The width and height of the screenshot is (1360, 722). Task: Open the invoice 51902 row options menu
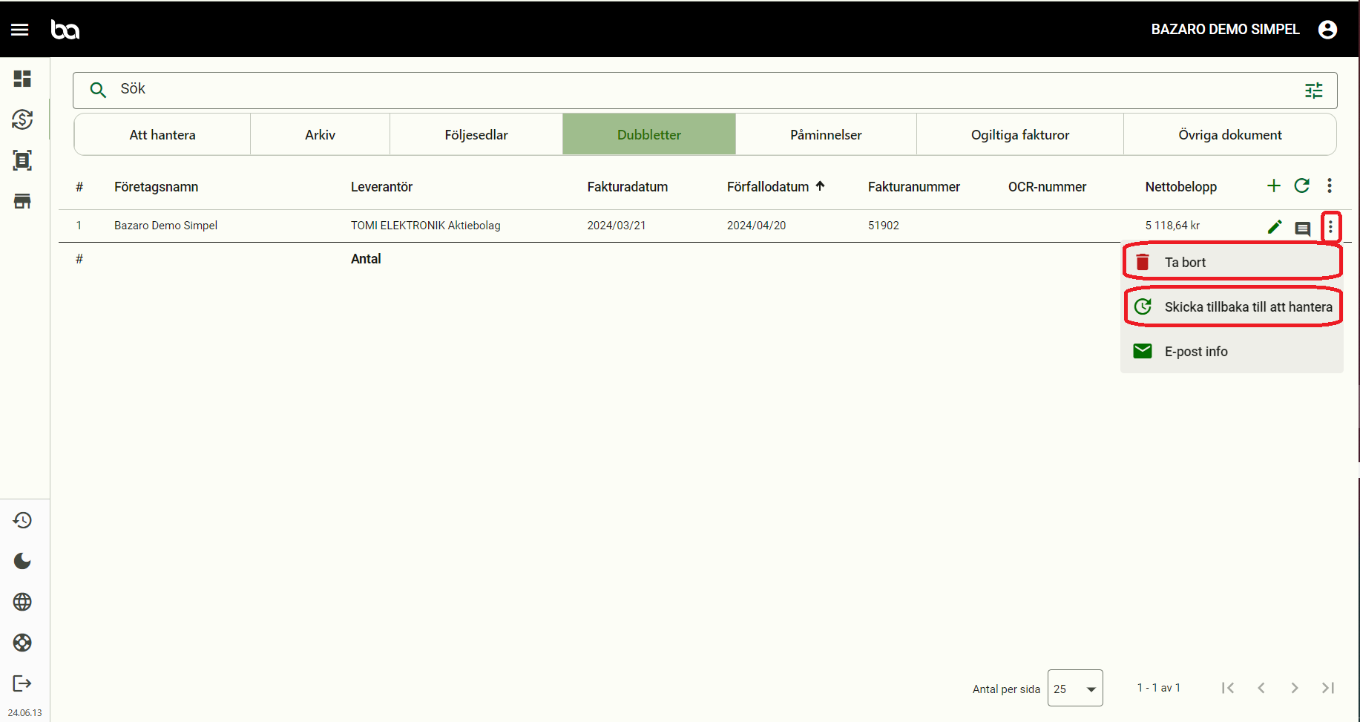(1330, 227)
